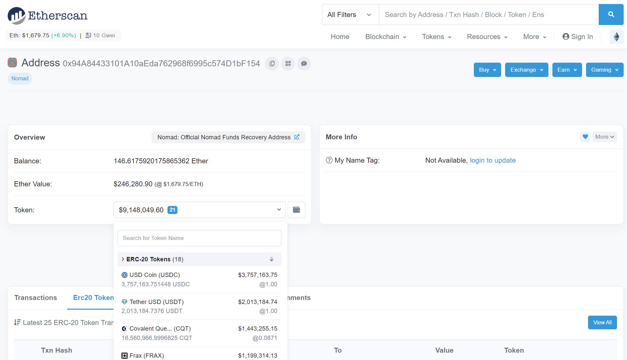Collapse the token balance $9,148,049.60 dropdown
Screen dimensions: 627x360
(199, 210)
